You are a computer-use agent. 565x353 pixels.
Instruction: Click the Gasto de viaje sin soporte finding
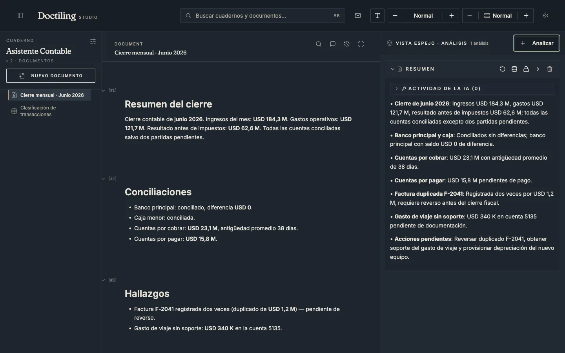pos(208,328)
